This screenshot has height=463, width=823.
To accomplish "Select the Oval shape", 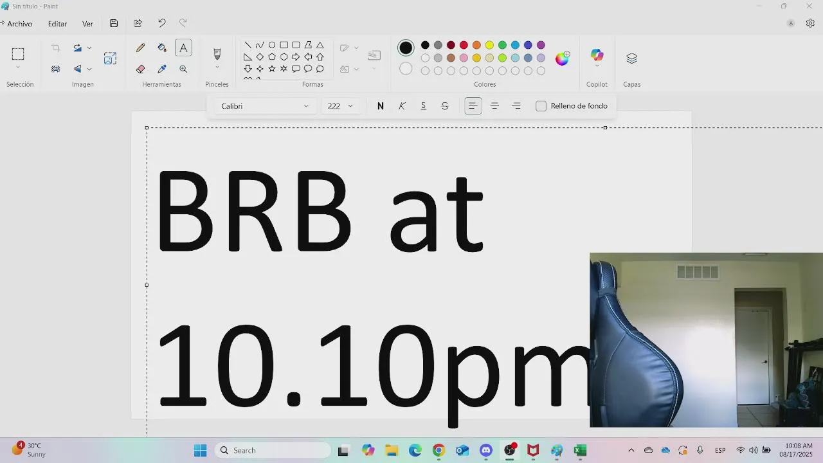I will pyautogui.click(x=272, y=45).
